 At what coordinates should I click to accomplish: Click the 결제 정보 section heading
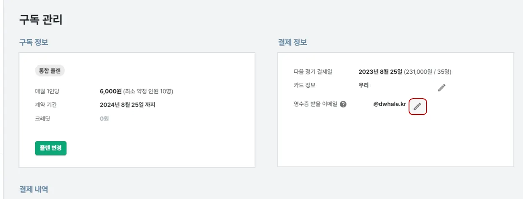(x=293, y=42)
